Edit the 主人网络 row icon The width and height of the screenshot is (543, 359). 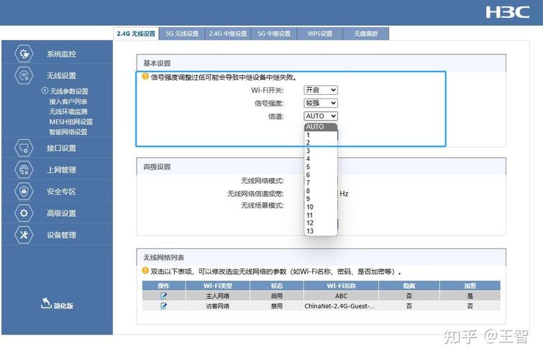tap(163, 296)
